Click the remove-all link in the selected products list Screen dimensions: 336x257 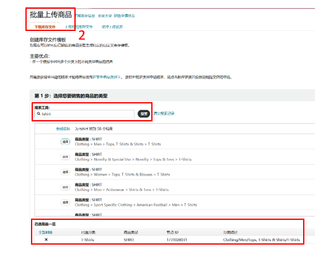[x=45, y=232]
